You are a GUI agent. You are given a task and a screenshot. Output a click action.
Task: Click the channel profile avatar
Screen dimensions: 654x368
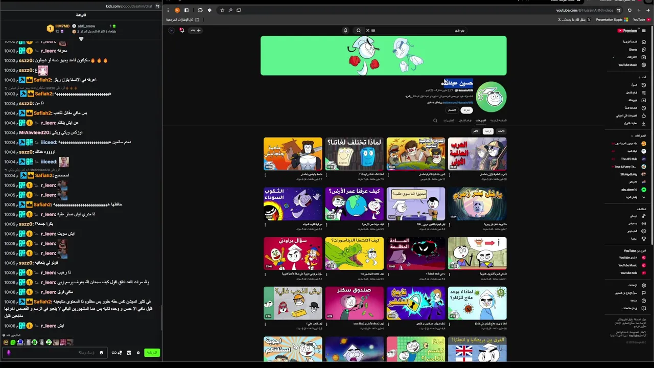pos(492,97)
